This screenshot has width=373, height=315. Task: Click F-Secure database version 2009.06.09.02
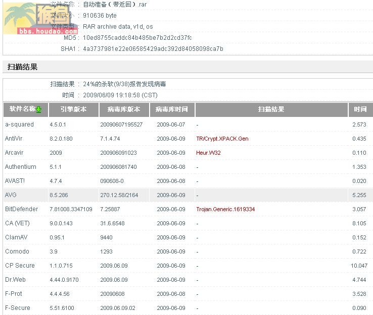pyautogui.click(x=118, y=308)
